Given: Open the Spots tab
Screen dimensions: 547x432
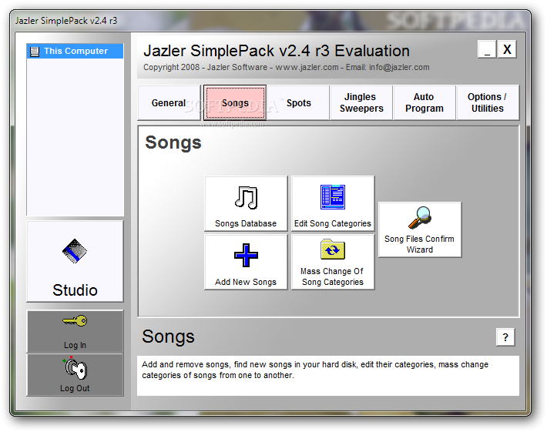Looking at the screenshot, I should (x=299, y=103).
